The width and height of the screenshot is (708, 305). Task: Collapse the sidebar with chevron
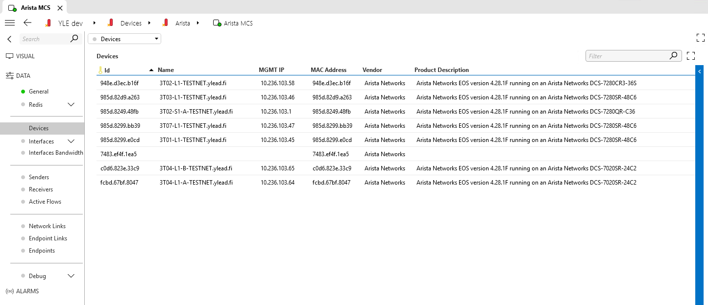(x=9, y=39)
